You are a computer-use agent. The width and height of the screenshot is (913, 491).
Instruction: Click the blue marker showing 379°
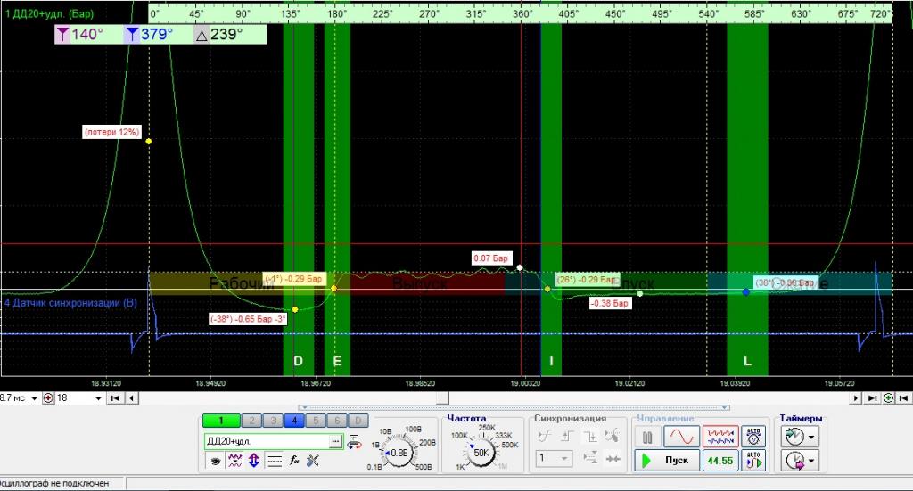click(x=149, y=35)
